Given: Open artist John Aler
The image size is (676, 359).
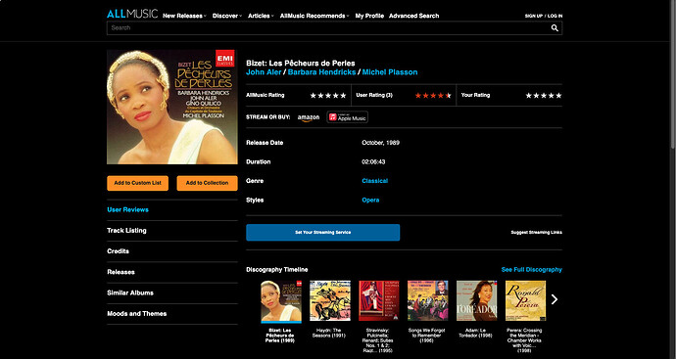Looking at the screenshot, I should (x=264, y=72).
